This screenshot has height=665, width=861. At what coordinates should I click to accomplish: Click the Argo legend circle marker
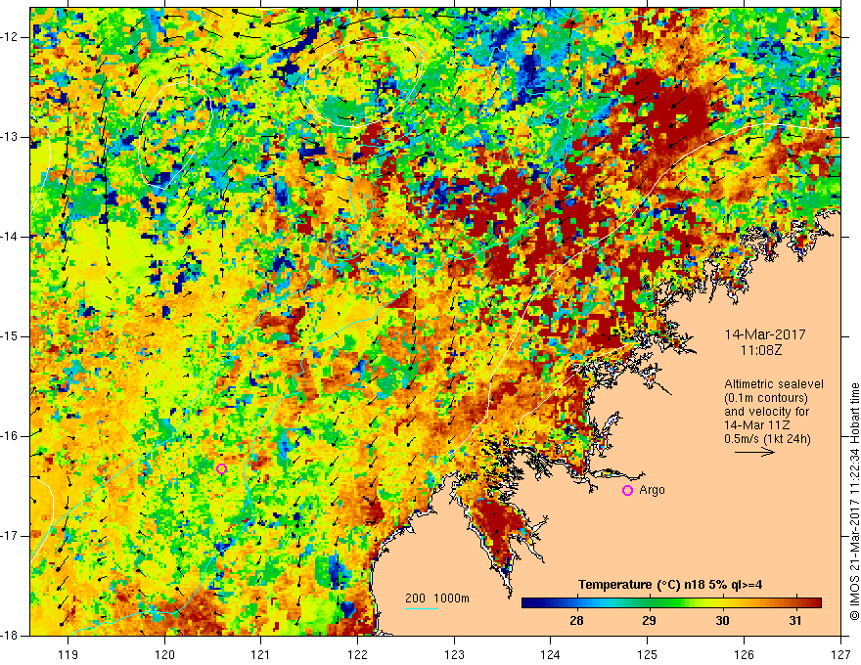627,491
